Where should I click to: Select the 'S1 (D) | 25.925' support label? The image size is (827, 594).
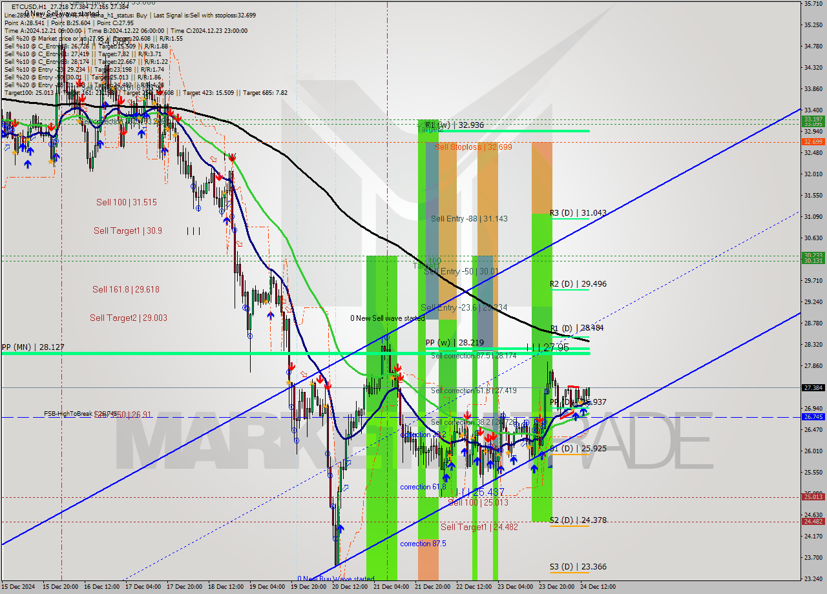[578, 448]
